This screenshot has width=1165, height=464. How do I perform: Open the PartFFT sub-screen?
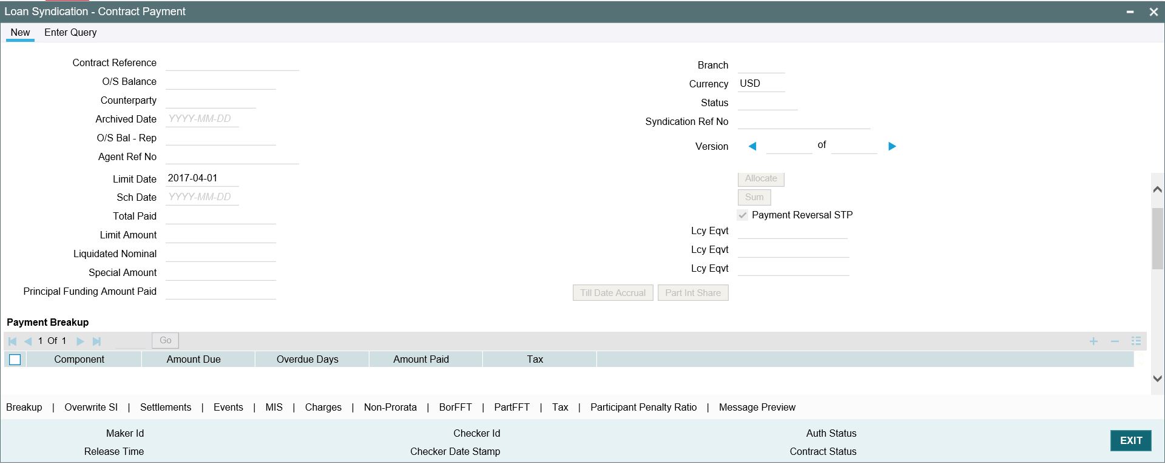click(512, 408)
